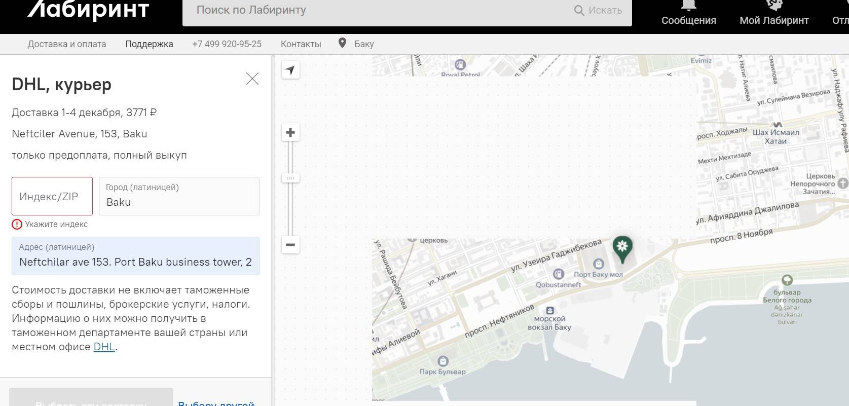Open Доставка и оплата menu item
The image size is (849, 406).
(67, 44)
